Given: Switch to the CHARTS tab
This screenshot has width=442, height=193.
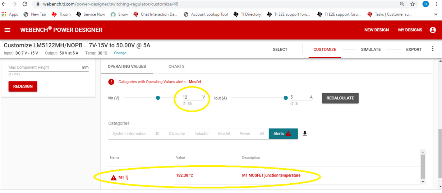Looking at the screenshot, I should click(176, 66).
